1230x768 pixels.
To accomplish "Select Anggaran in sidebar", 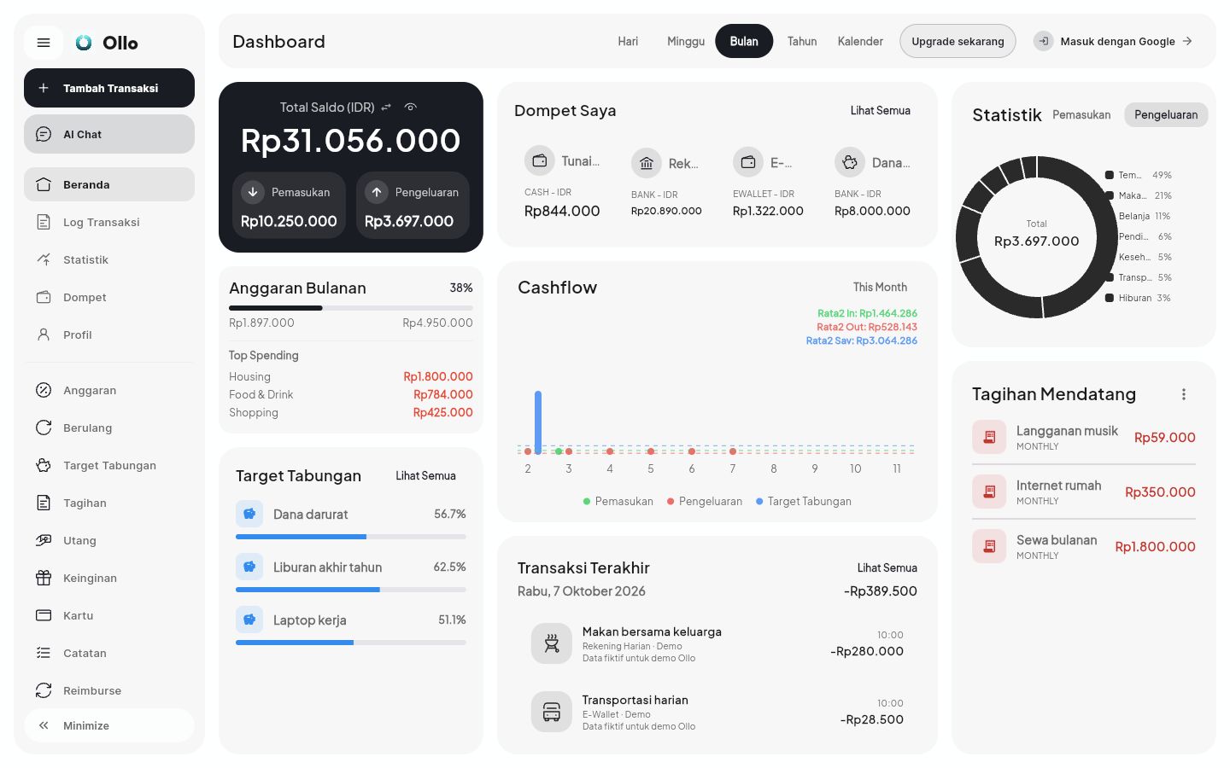I will [109, 390].
